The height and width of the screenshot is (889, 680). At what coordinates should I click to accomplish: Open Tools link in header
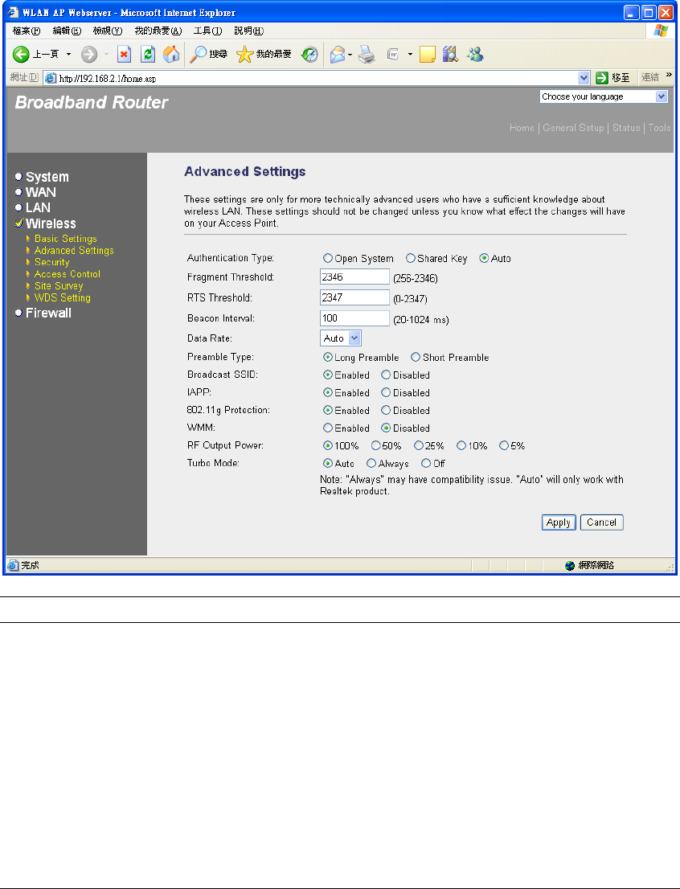pos(660,128)
